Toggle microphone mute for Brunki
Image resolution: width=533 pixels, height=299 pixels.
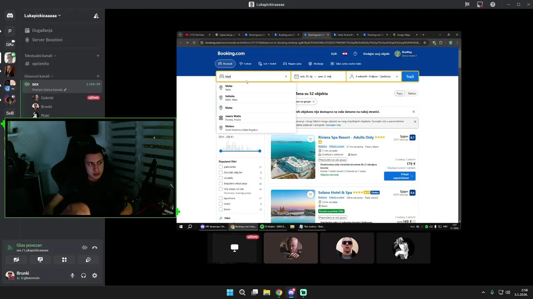[x=72, y=275]
